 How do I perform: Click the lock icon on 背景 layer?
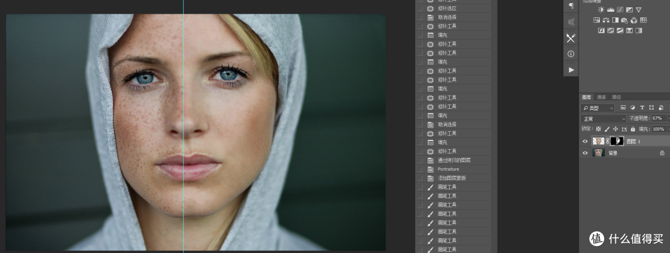(x=663, y=153)
